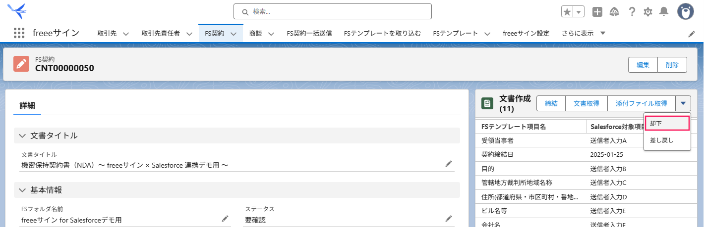The width and height of the screenshot is (704, 227).
Task: Click the FS契約 record pencil icon
Action: [21, 64]
